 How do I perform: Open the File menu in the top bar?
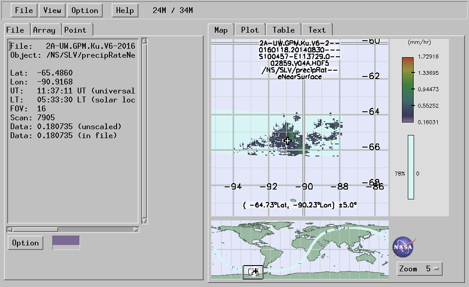point(24,10)
